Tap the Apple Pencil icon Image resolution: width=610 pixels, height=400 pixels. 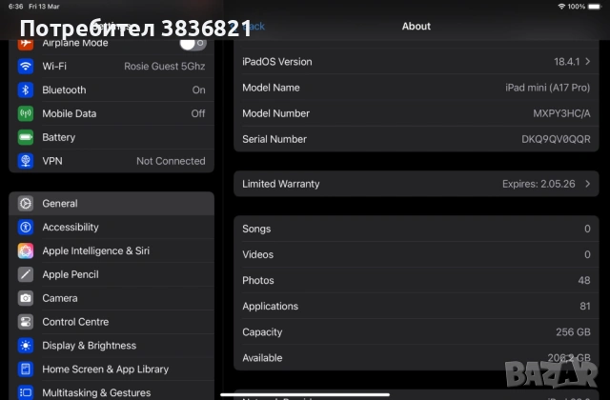[26, 274]
